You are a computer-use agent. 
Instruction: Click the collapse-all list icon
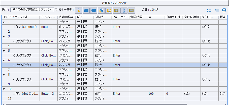(209, 10)
